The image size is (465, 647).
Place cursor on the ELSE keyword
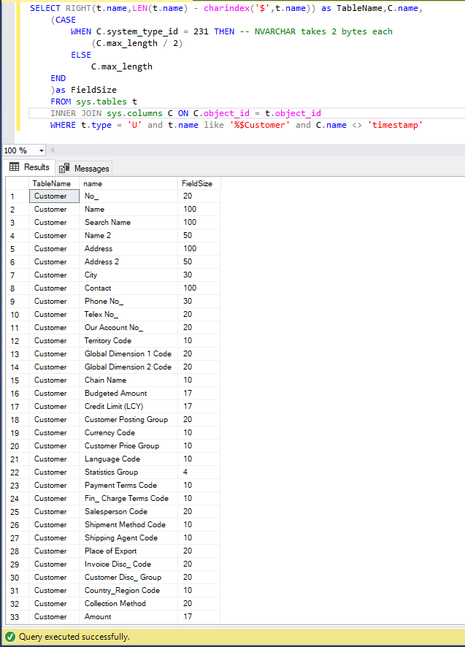(81, 55)
